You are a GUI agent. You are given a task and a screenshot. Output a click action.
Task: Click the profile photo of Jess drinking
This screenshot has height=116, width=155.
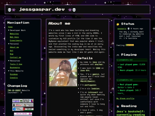[63, 72]
